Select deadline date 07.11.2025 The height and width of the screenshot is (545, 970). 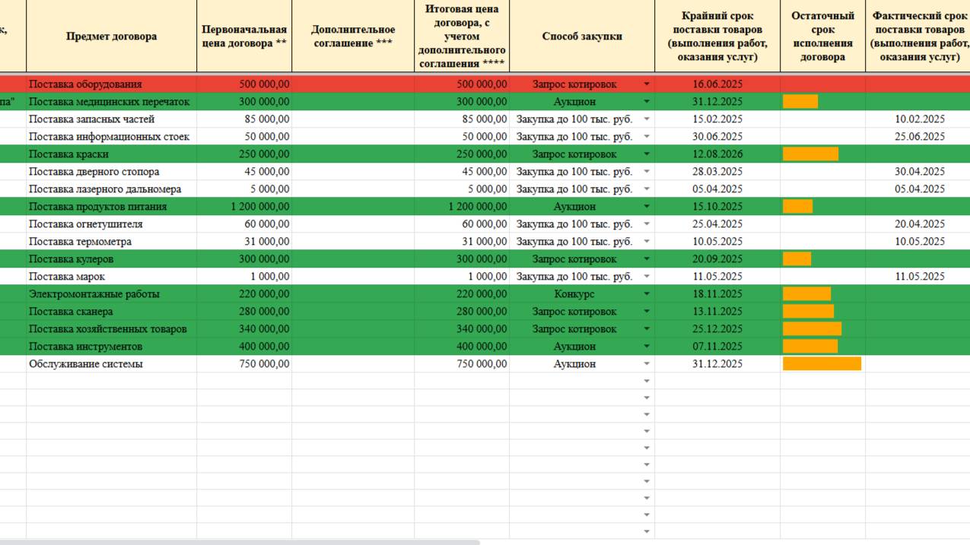click(x=717, y=347)
